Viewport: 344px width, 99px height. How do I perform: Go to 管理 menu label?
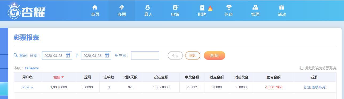coord(255,14)
